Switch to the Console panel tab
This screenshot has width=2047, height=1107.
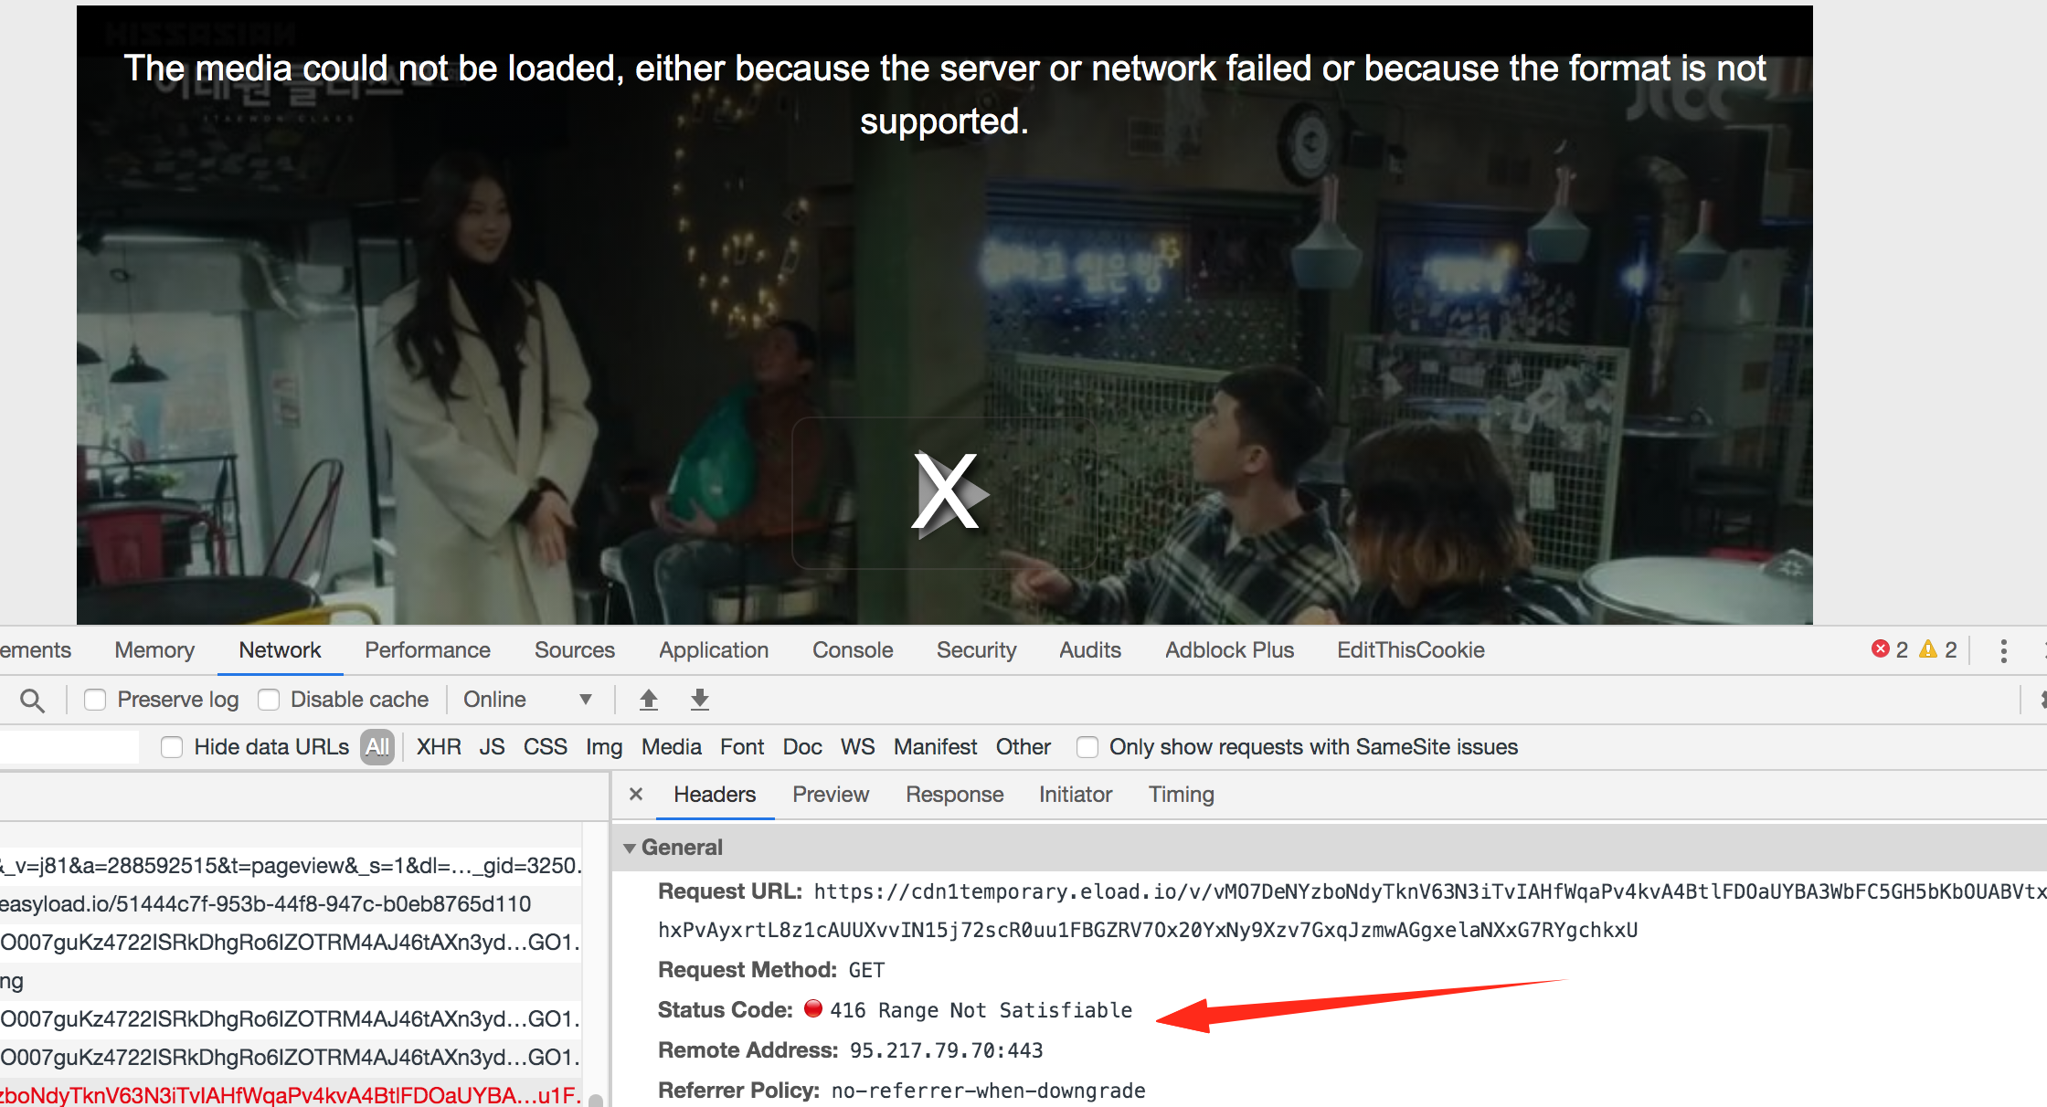[x=852, y=650]
